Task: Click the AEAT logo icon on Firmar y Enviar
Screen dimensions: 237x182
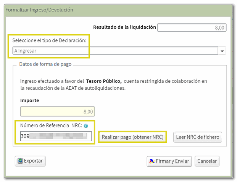Action: [x=152, y=161]
